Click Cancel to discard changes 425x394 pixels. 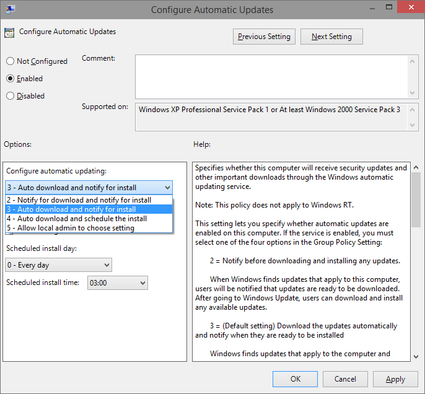[x=345, y=379]
